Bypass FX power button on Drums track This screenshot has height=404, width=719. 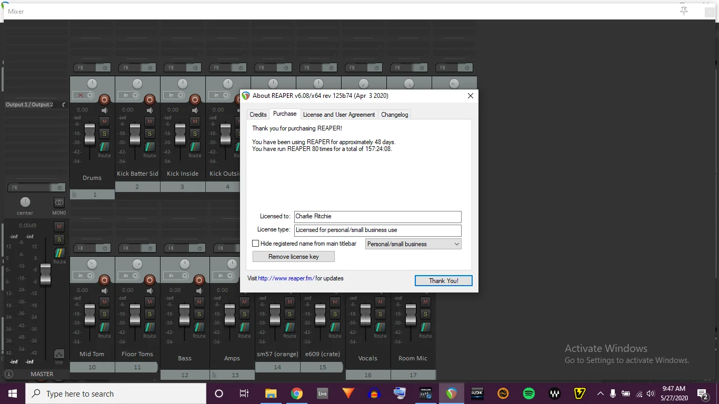[105, 68]
